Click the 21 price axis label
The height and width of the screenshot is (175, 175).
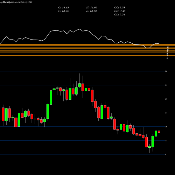tap(166, 113)
